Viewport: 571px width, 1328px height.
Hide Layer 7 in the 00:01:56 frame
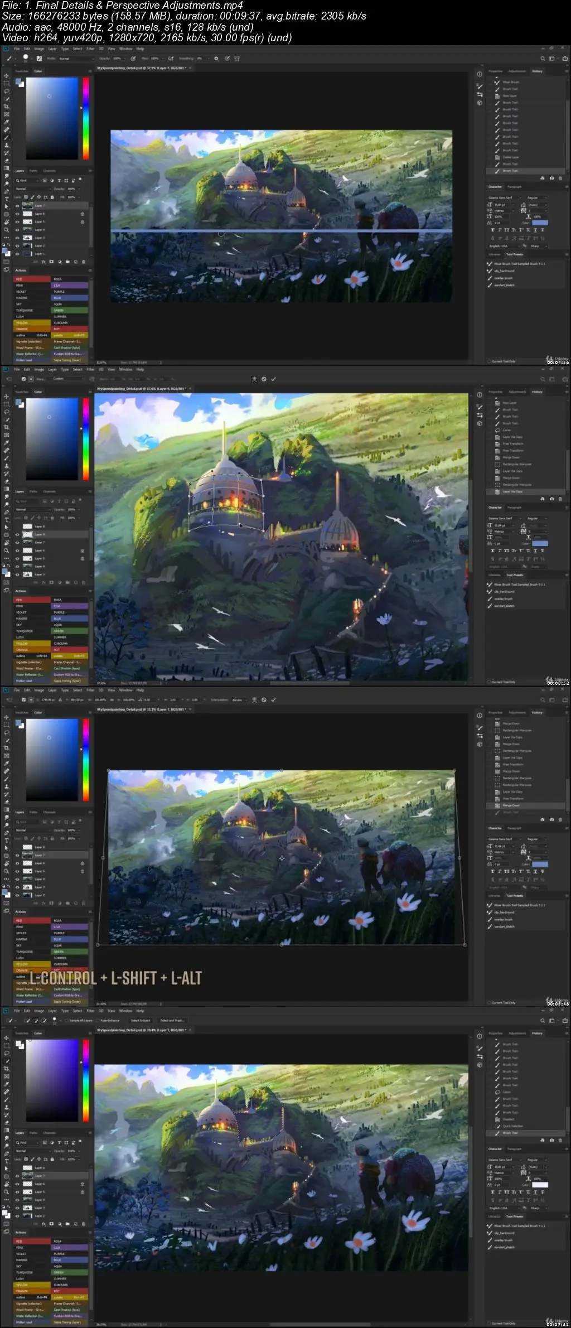click(x=17, y=206)
